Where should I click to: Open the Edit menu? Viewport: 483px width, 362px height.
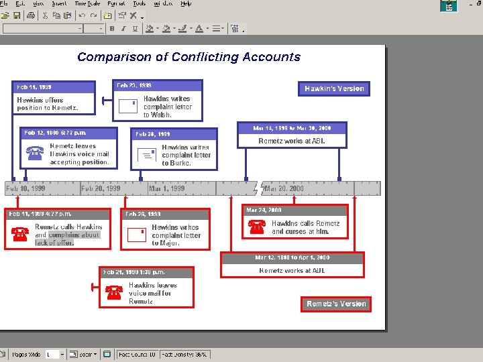click(20, 3)
